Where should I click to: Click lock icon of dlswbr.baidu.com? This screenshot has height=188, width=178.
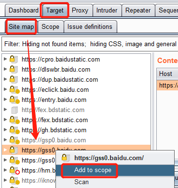(x=14, y=69)
